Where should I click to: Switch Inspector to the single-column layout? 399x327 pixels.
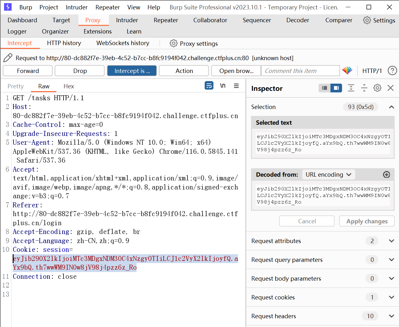(x=325, y=88)
